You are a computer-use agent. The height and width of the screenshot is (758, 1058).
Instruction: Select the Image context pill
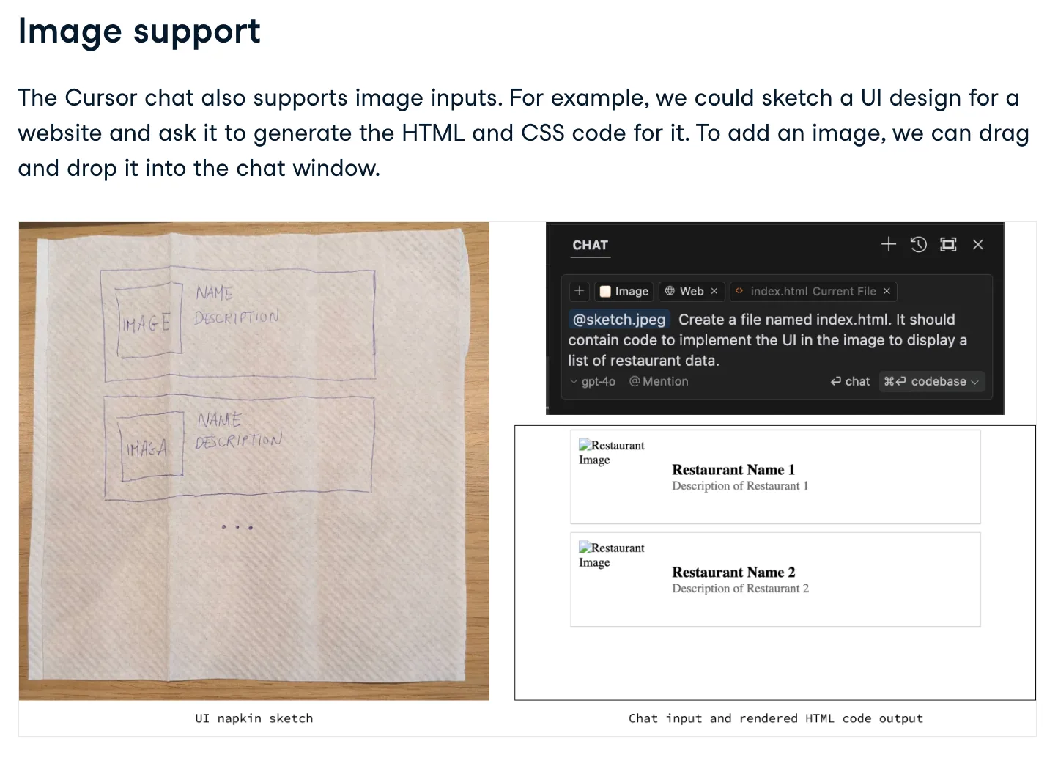[624, 291]
